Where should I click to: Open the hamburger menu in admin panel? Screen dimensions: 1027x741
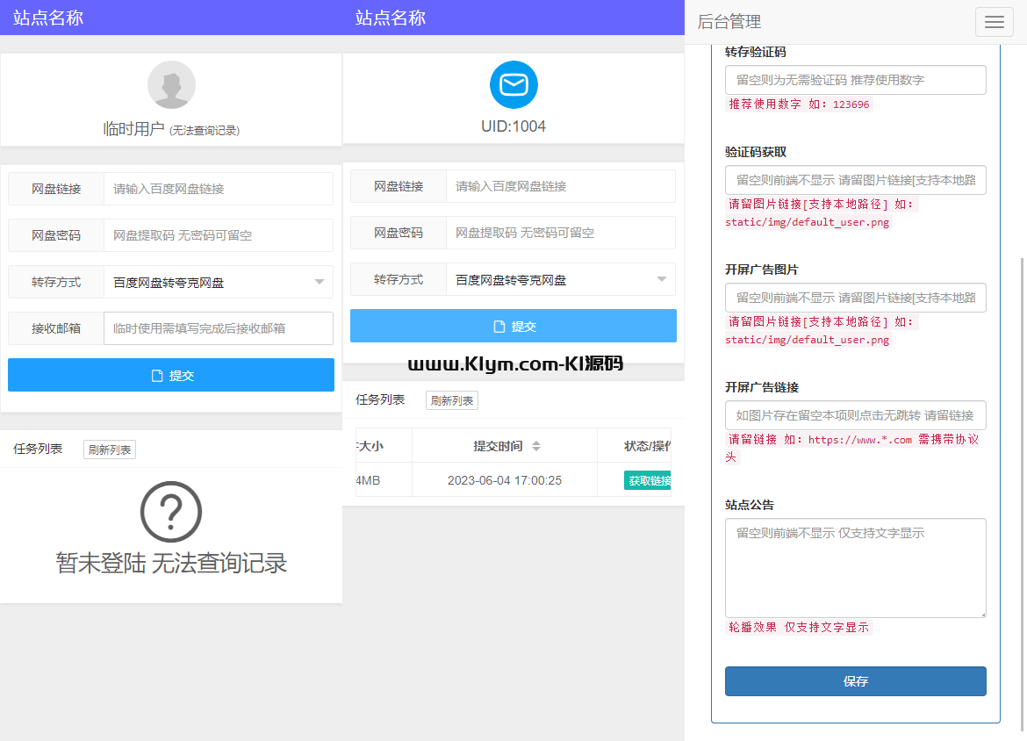click(994, 22)
